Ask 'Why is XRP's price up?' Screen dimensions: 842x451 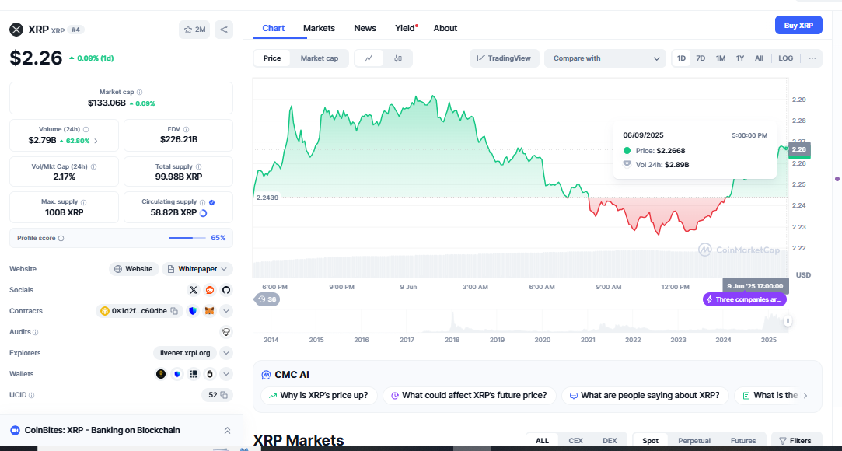(x=319, y=396)
